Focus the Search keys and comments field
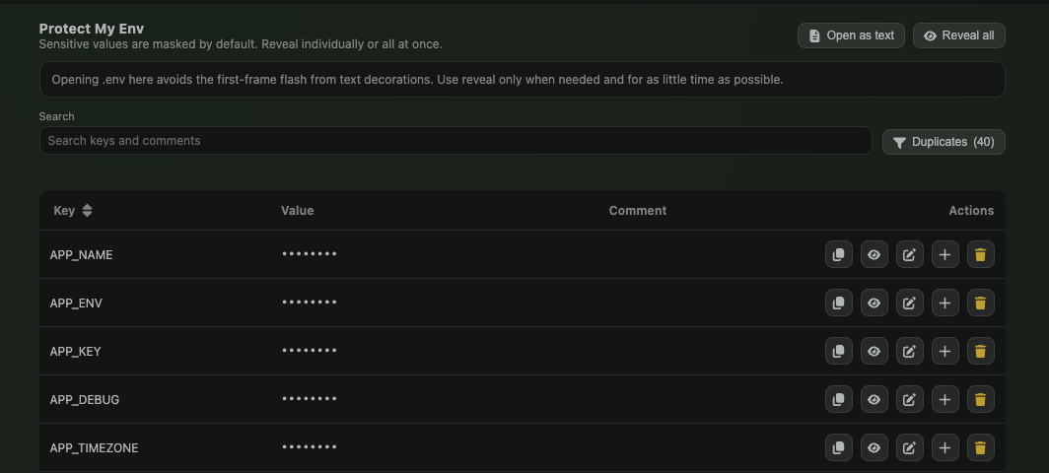 pyautogui.click(x=455, y=141)
